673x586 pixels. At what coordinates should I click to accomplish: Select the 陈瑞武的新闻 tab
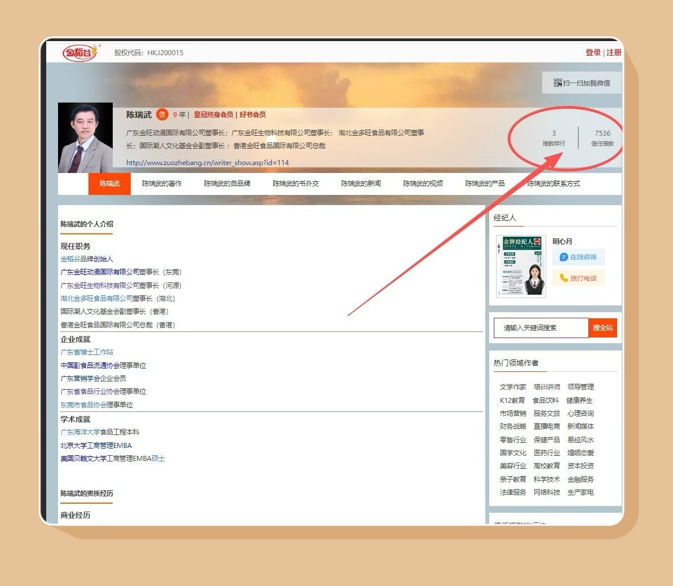[x=361, y=184]
